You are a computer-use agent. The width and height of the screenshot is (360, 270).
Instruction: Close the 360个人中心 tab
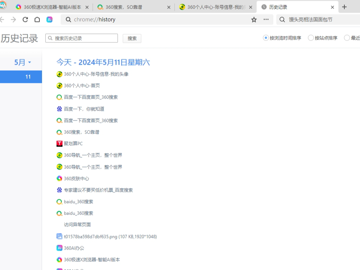251,7
